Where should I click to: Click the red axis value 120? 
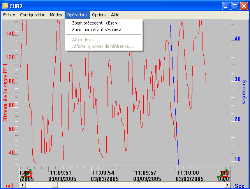(10, 57)
